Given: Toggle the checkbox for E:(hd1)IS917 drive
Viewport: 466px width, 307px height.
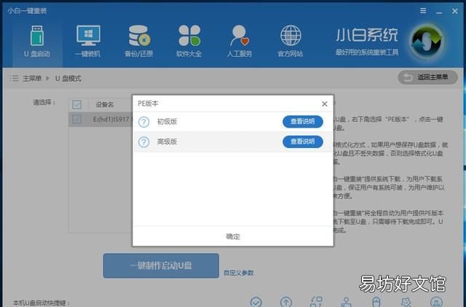Looking at the screenshot, I should click(77, 120).
